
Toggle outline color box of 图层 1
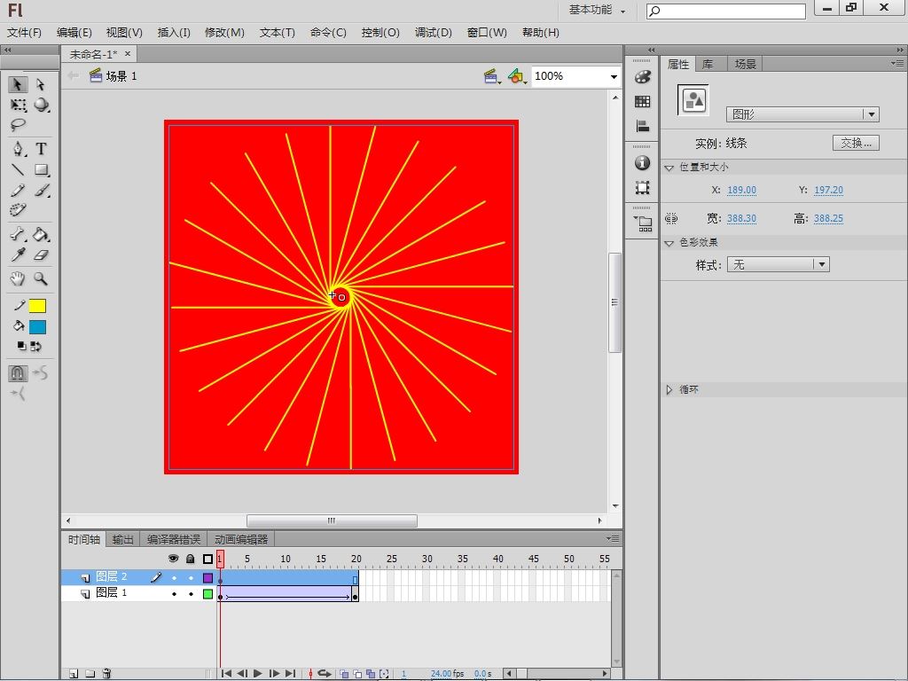pyautogui.click(x=208, y=593)
